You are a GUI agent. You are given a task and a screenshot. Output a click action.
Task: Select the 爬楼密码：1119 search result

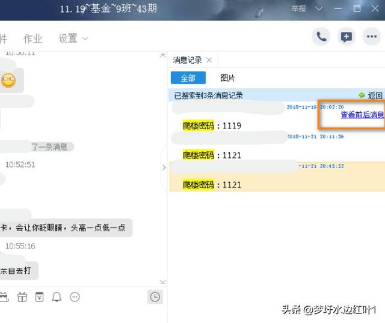212,125
